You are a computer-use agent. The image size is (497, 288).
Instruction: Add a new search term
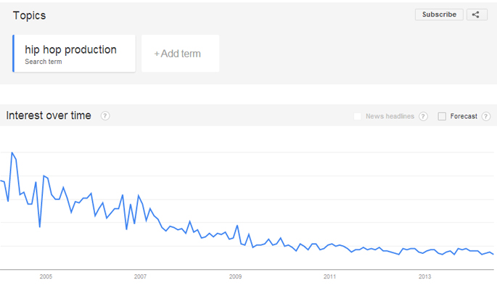[181, 54]
